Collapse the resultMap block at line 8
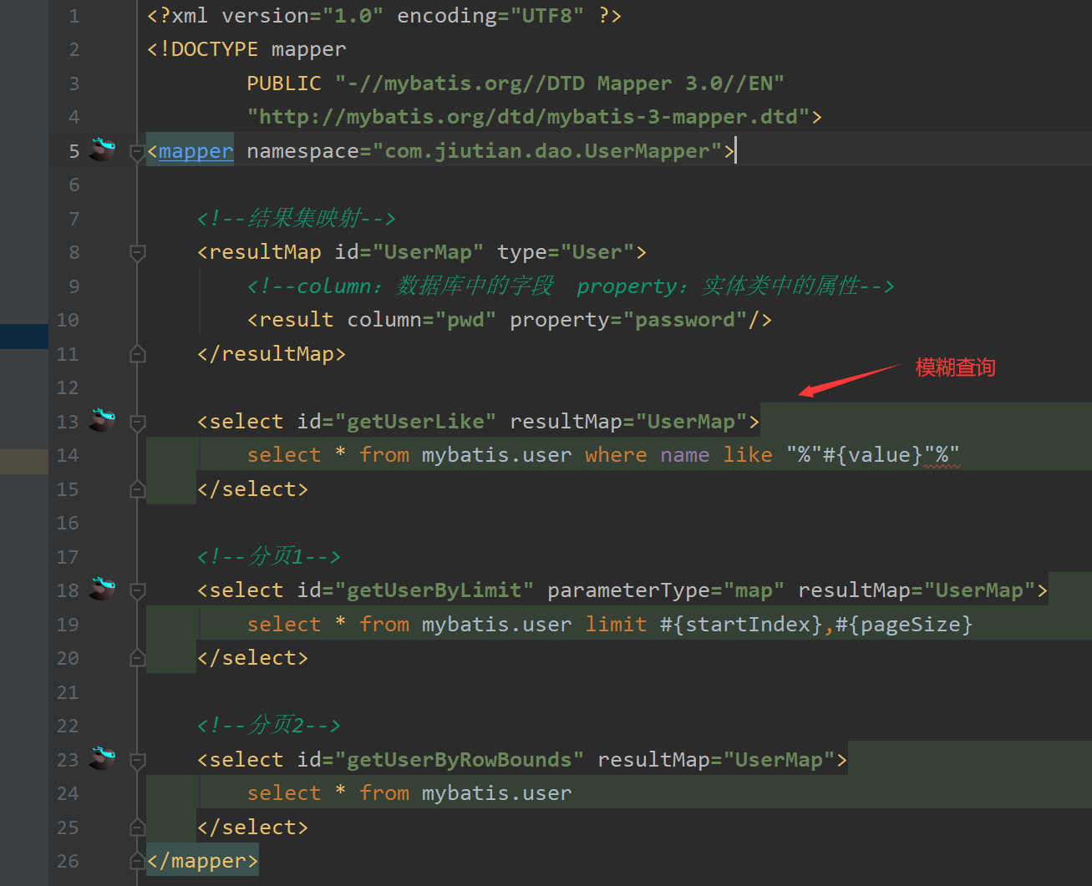The image size is (1092, 886). click(x=138, y=252)
